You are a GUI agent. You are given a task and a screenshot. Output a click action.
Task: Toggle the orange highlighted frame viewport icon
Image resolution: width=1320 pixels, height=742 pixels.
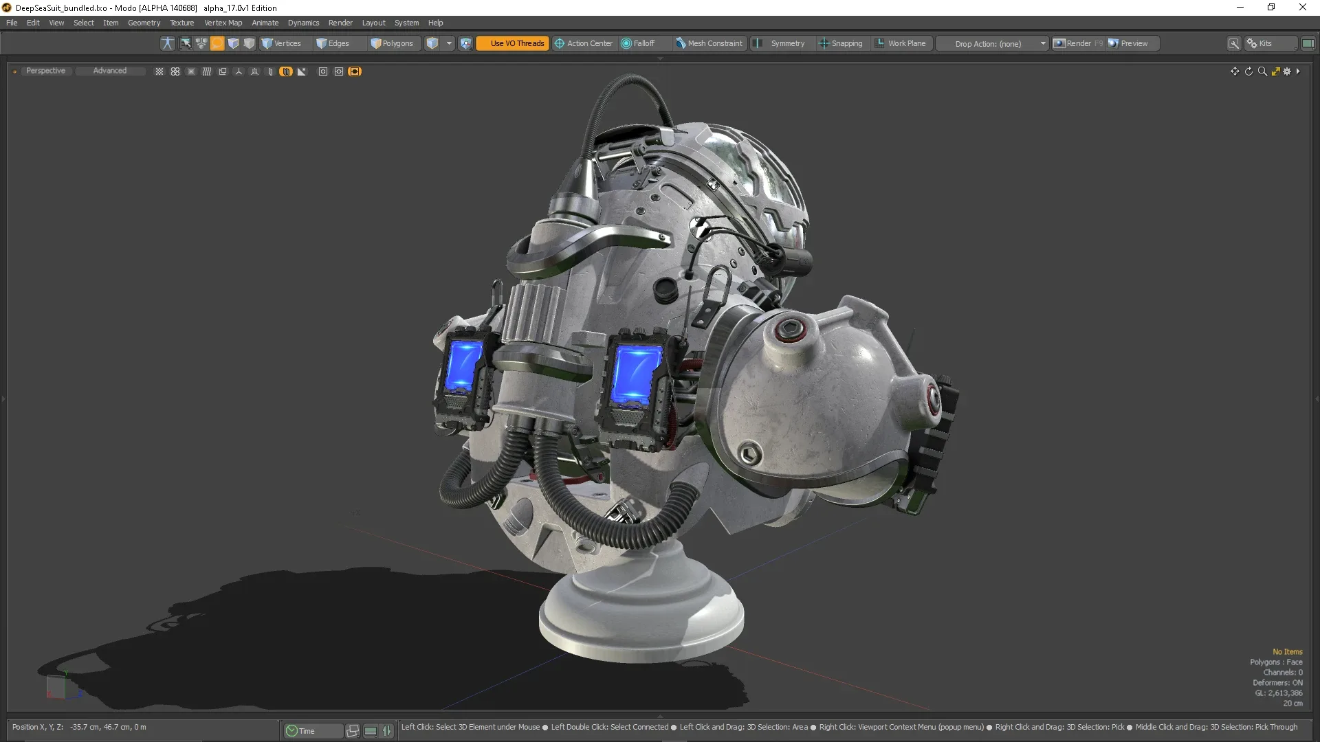(x=355, y=71)
